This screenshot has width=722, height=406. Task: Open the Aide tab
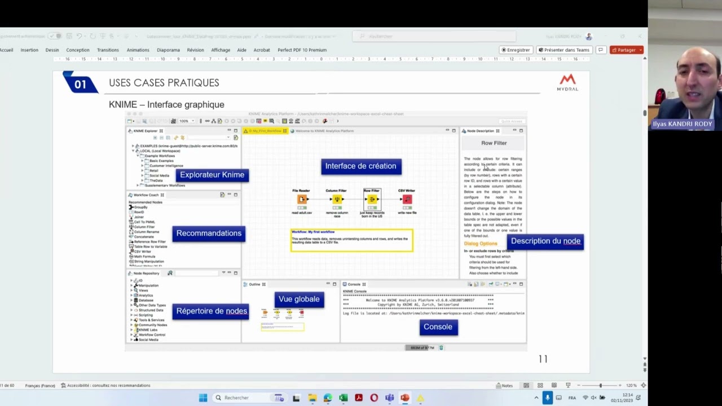tap(241, 50)
